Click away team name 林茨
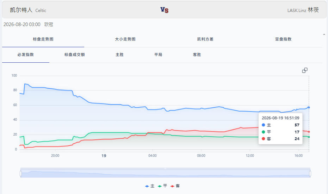Viewport: 328px width, 194px height. click(313, 10)
